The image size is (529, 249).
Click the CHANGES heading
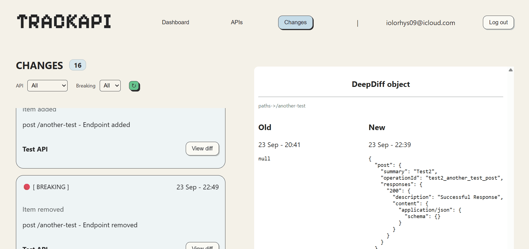[39, 65]
